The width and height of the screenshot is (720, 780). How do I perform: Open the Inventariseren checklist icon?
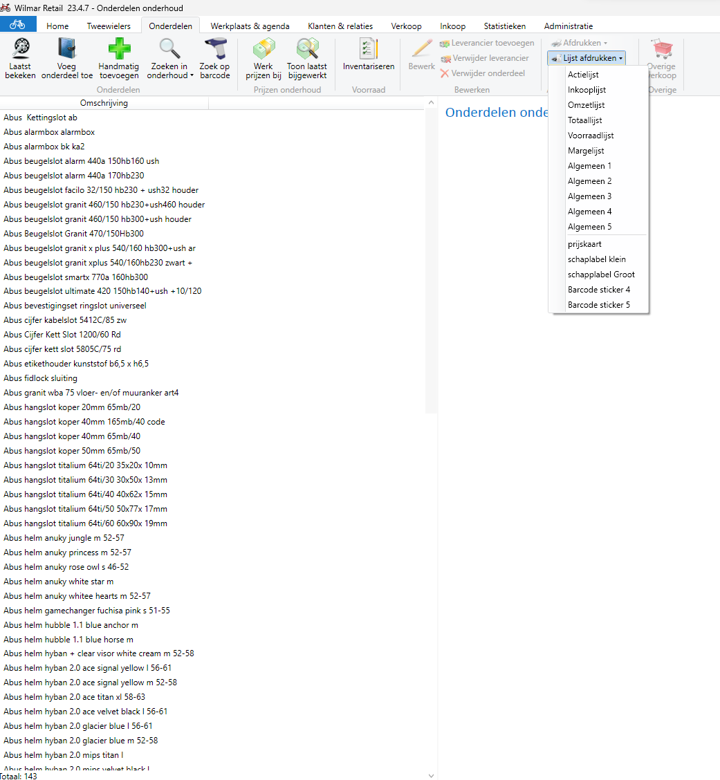[x=368, y=50]
